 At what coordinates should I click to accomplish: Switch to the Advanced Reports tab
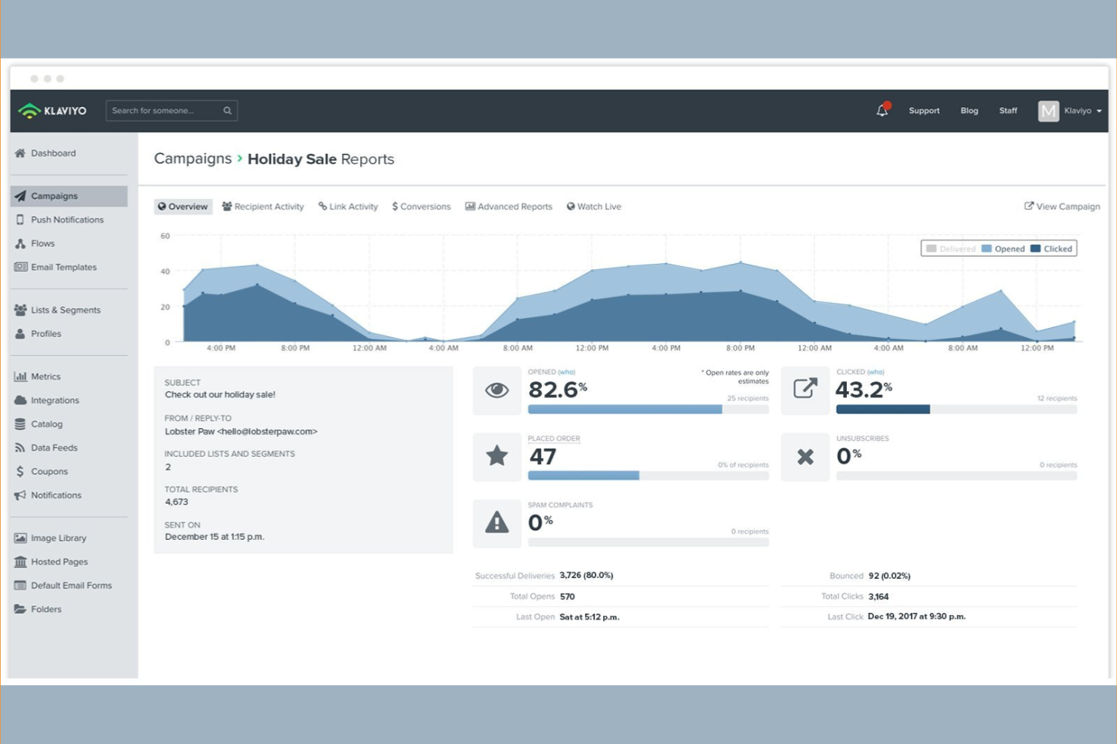509,206
